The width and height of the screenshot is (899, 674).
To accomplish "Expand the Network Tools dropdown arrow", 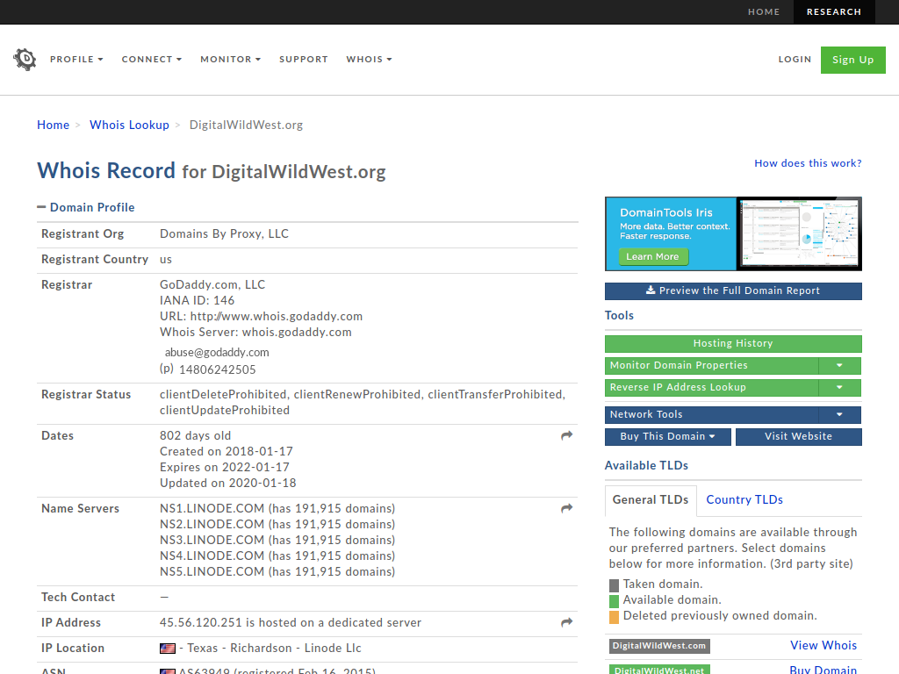I will 839,414.
